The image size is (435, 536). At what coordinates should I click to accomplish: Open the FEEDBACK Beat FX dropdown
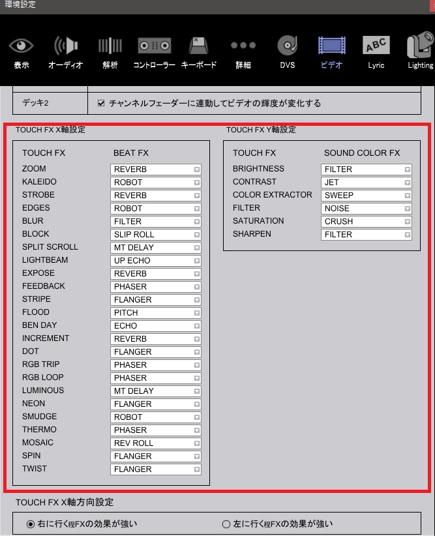[x=156, y=286]
